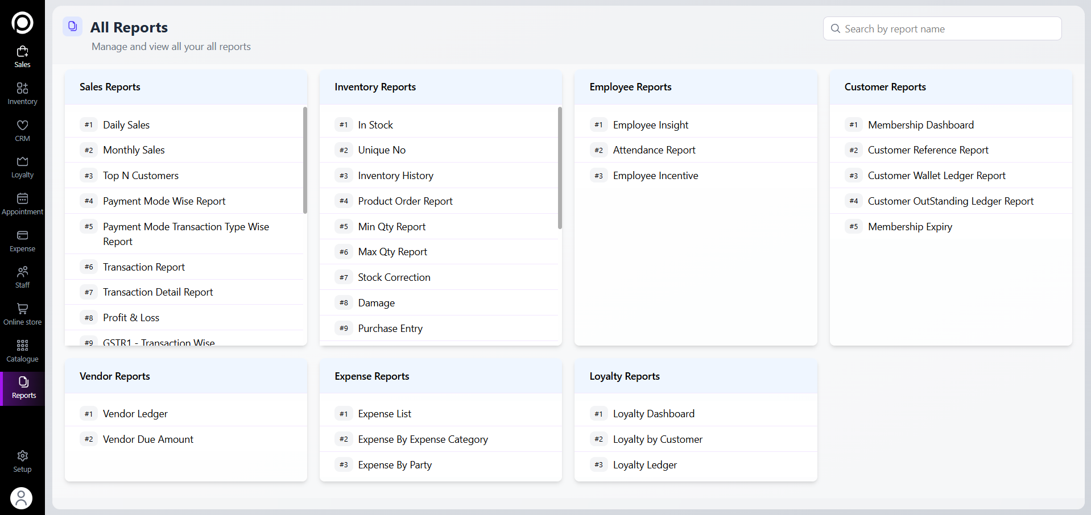Click the Sales Reports list scrollbar

tap(305, 160)
